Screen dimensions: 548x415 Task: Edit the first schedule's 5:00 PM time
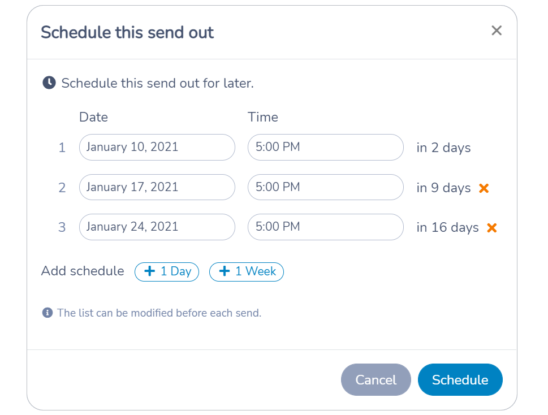coord(325,148)
